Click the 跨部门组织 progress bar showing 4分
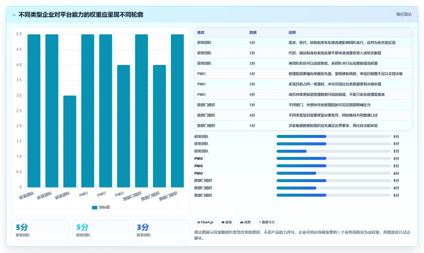The width and height of the screenshot is (424, 253). pyautogui.click(x=334, y=188)
